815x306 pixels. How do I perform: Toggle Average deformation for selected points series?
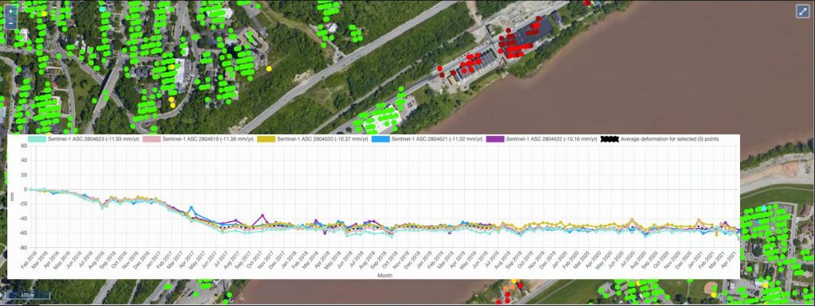pyautogui.click(x=660, y=139)
